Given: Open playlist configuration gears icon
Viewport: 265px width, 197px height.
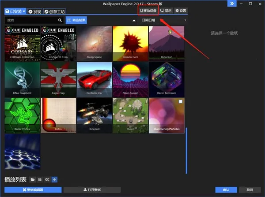Looking at the screenshot, I should [x=47, y=179].
